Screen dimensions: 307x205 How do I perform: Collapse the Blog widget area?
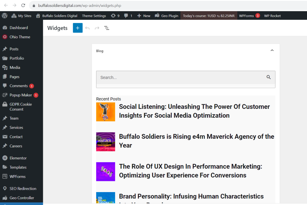pos(272,51)
